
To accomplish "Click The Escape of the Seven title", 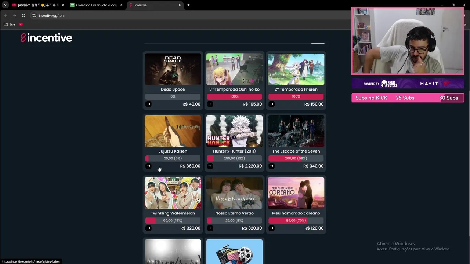I will [296, 151].
